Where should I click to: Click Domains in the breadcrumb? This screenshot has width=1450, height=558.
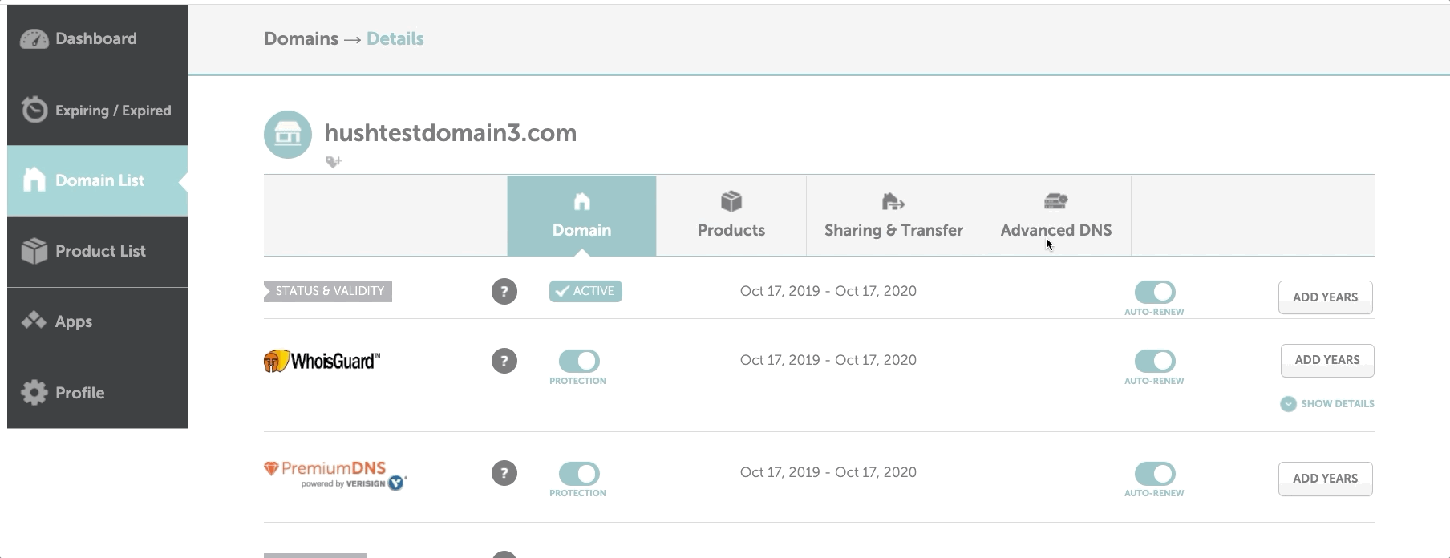pos(301,39)
